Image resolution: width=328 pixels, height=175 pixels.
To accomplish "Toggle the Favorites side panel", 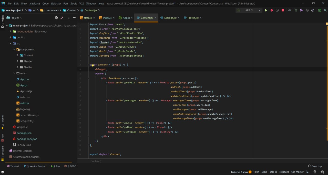I will coord(3,122).
